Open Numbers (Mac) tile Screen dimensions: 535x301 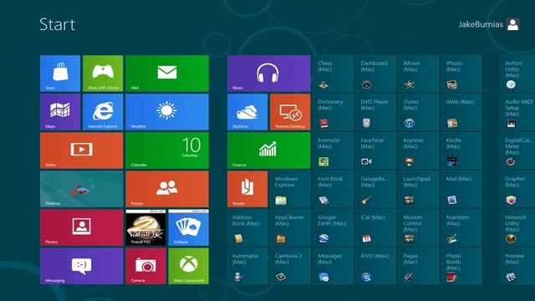pos(461,227)
